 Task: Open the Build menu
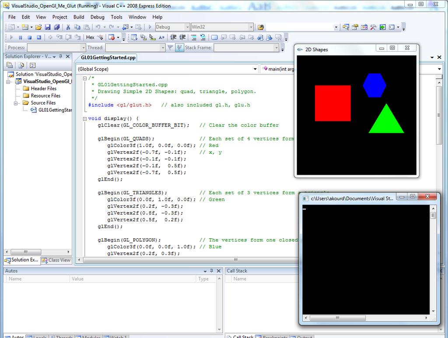pos(79,17)
